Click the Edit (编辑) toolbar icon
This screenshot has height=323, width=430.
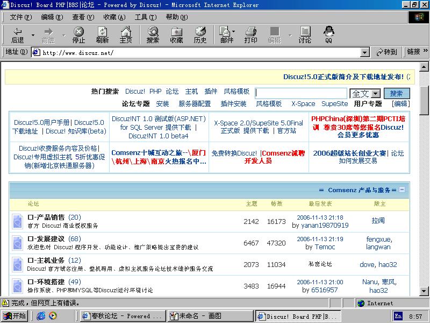click(x=274, y=35)
